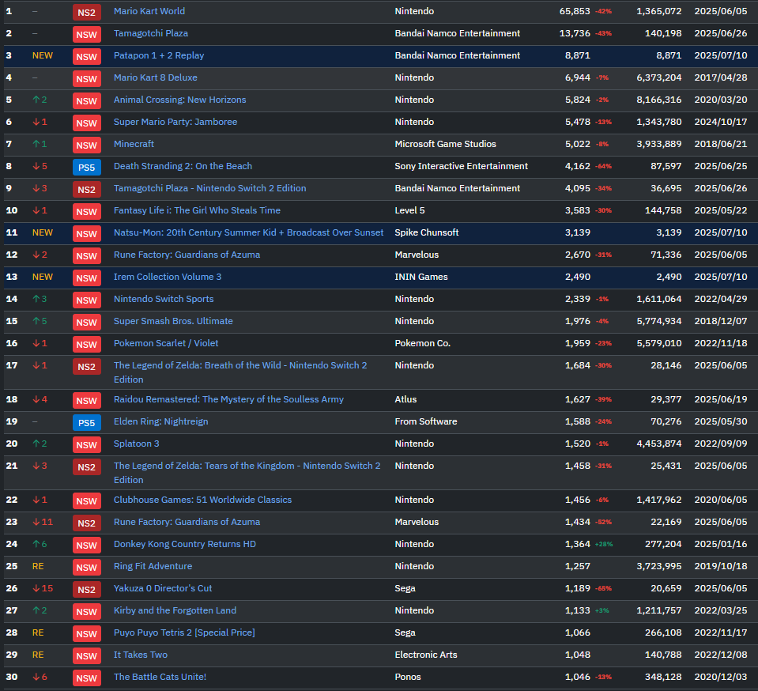Image resolution: width=758 pixels, height=691 pixels.
Task: Open Yakuza 0 Director's Cut link
Action: click(163, 588)
